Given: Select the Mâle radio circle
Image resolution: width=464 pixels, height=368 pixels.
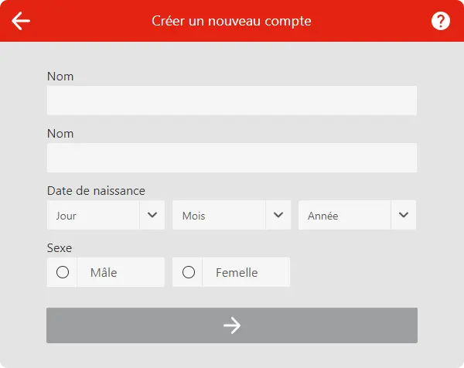Looking at the screenshot, I should click(63, 272).
